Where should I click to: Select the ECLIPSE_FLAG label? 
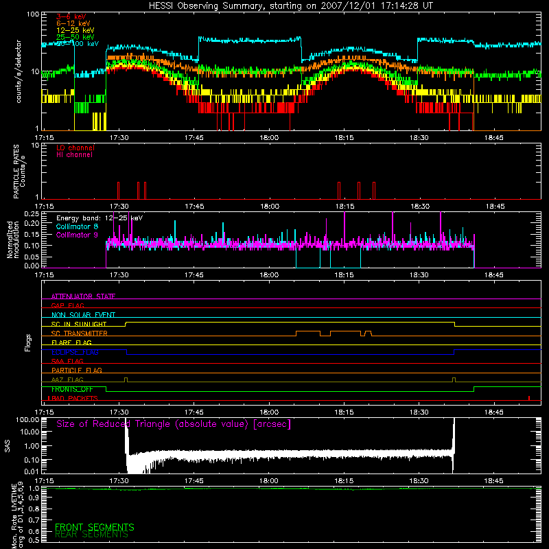point(75,352)
